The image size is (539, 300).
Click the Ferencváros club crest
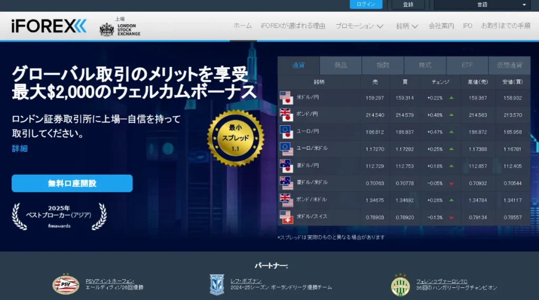pos(401,285)
